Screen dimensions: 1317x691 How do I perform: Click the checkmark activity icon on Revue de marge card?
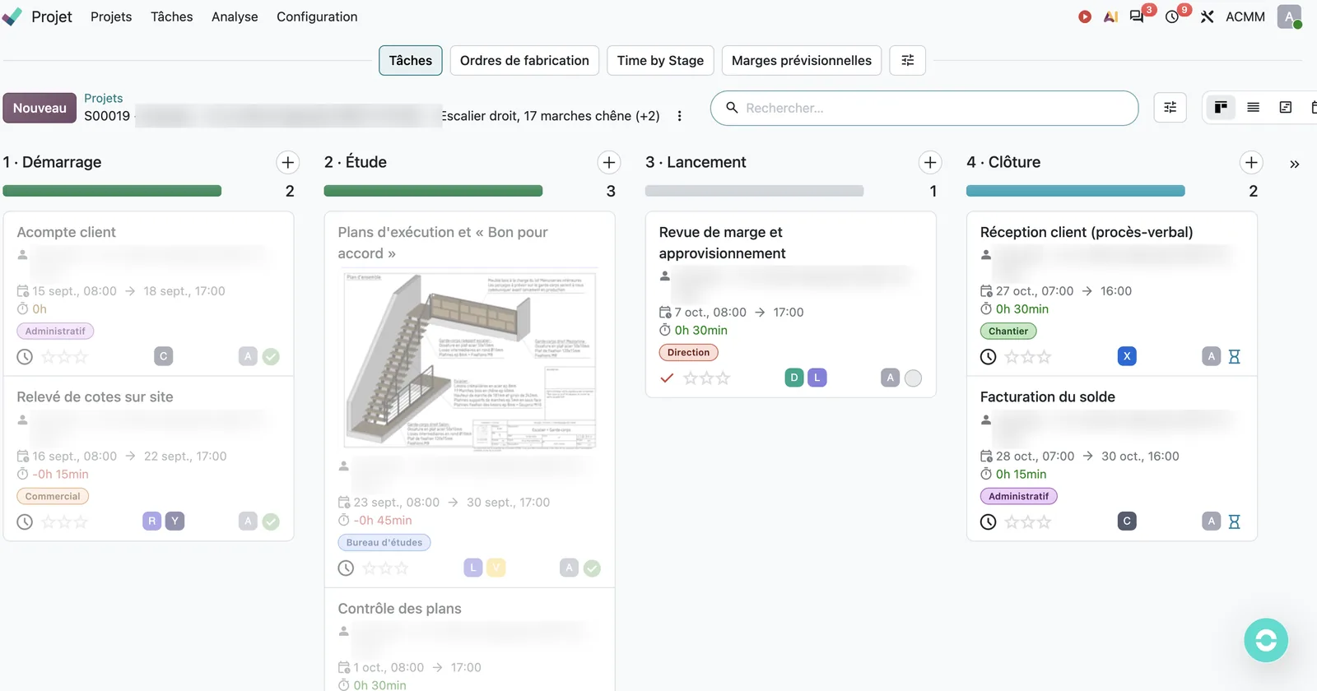click(667, 378)
